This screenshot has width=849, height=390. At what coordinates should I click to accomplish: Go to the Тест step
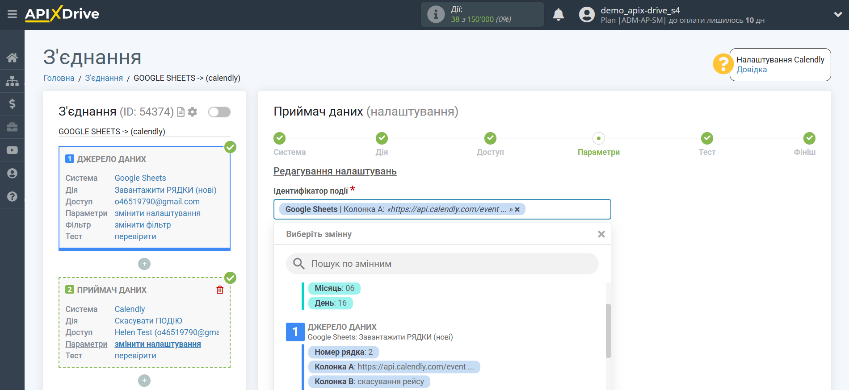[x=707, y=138]
